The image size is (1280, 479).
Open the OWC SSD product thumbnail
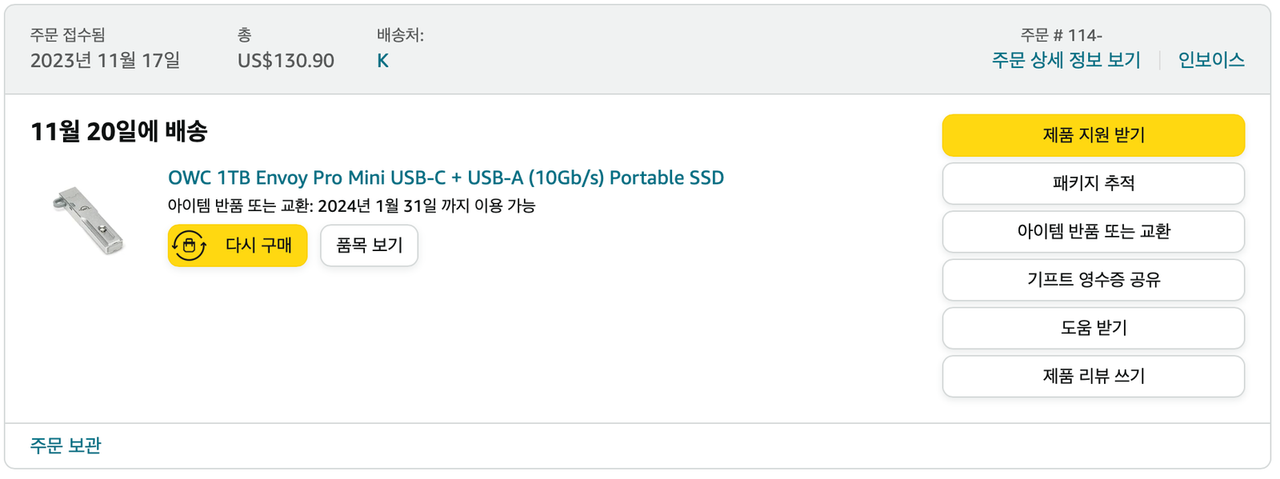[x=88, y=220]
